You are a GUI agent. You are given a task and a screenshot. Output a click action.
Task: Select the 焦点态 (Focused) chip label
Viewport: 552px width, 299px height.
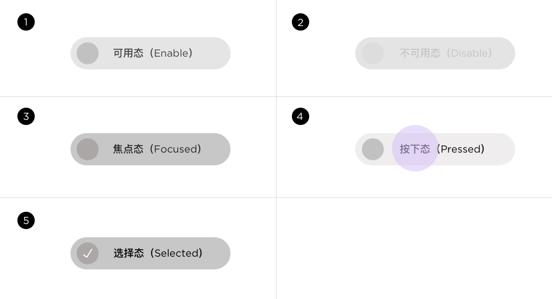[x=157, y=149]
